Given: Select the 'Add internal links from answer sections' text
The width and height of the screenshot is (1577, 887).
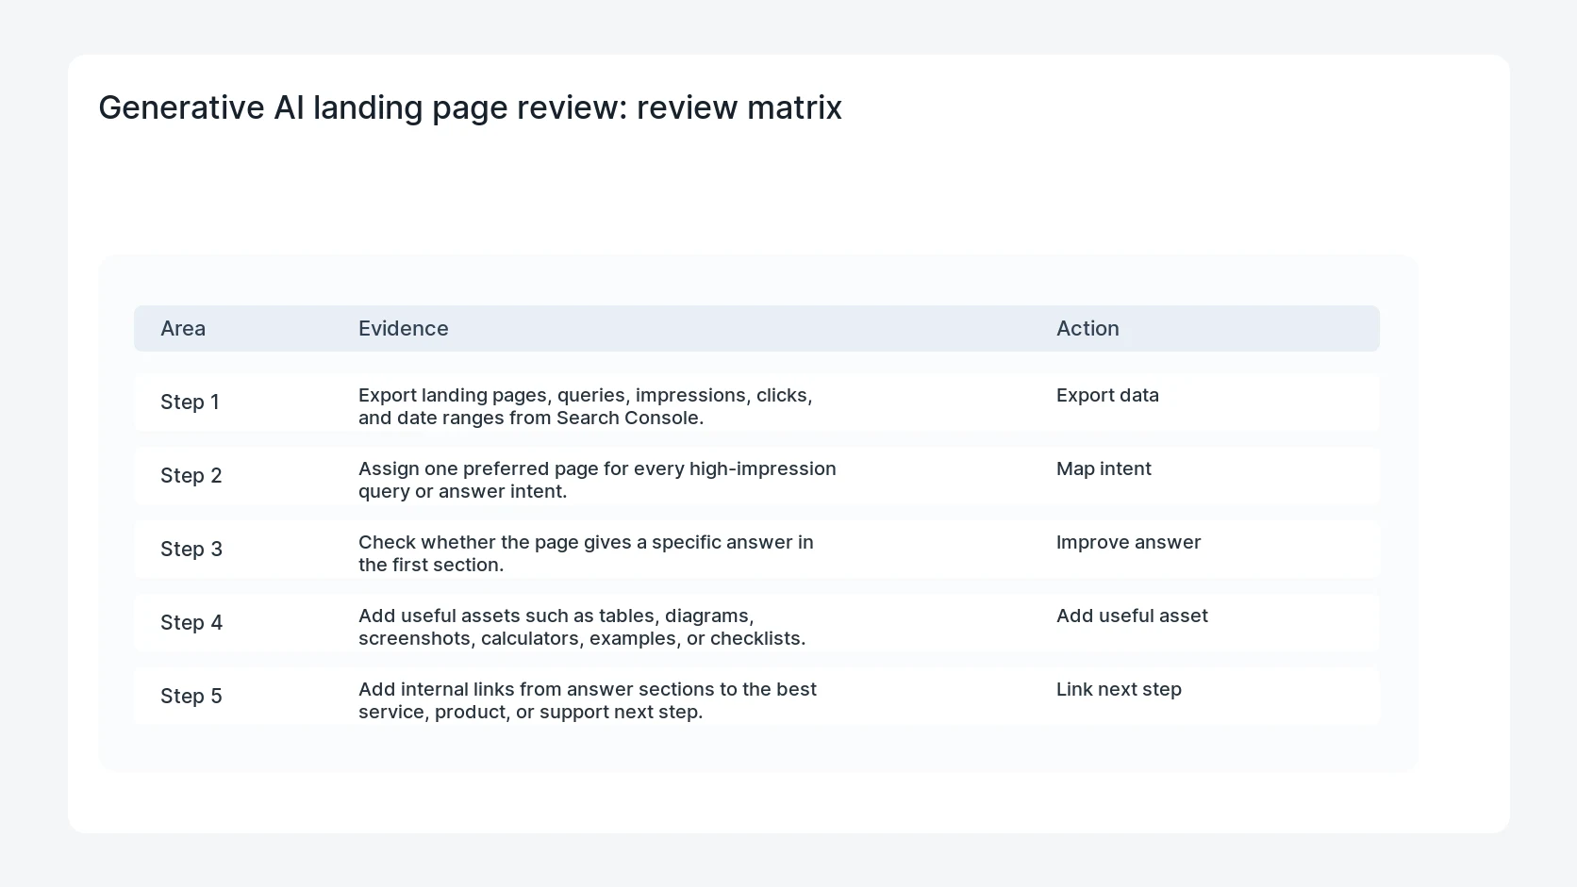Looking at the screenshot, I should pyautogui.click(x=588, y=700).
